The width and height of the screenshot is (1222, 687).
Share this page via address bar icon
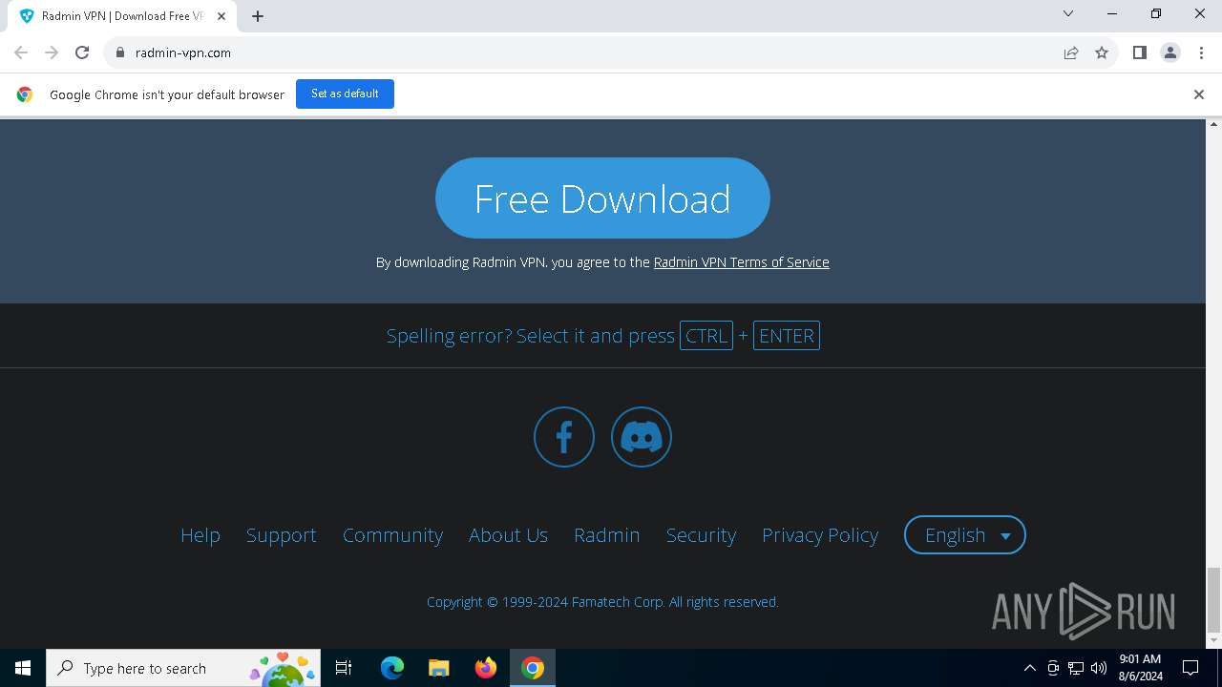1071,52
